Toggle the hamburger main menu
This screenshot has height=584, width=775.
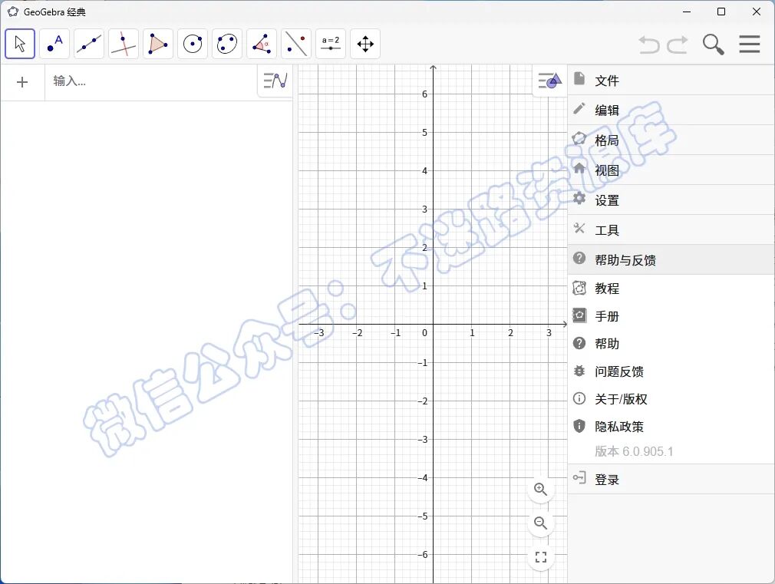click(x=750, y=44)
